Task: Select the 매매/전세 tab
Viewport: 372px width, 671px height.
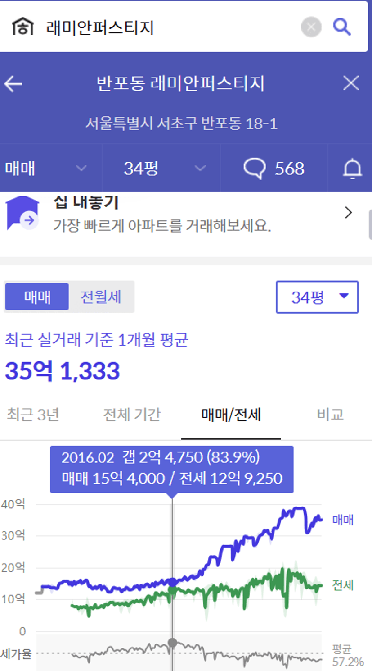Action: tap(231, 414)
